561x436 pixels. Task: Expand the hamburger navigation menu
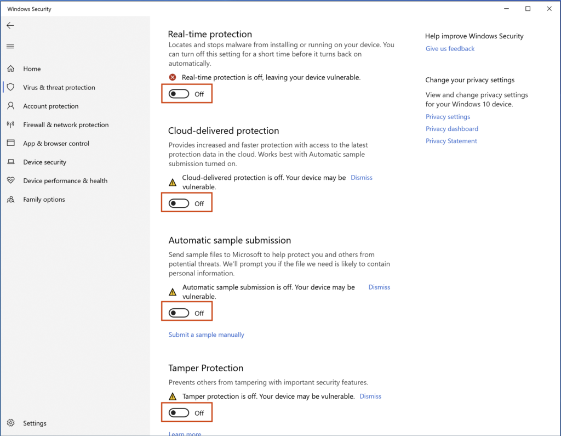click(x=10, y=47)
